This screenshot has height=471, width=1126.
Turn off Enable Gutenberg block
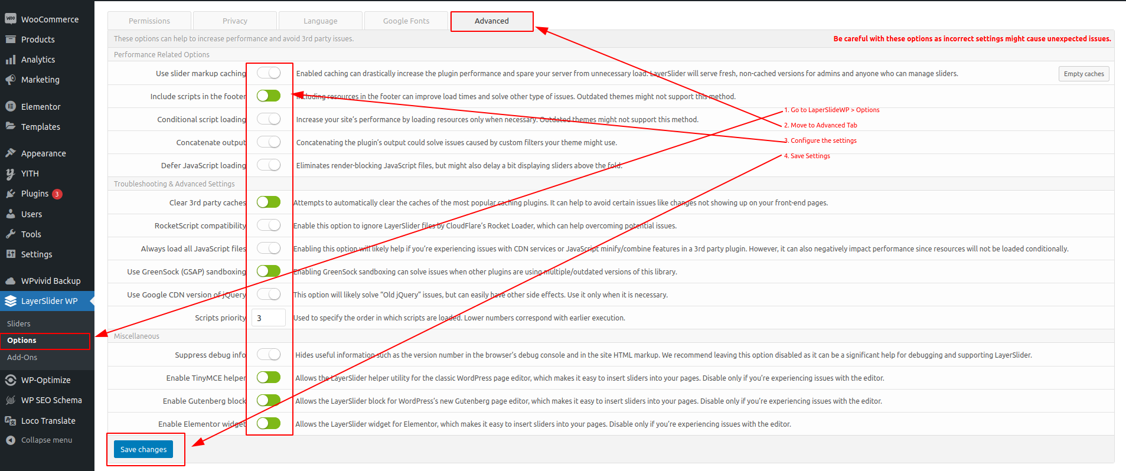tap(269, 400)
